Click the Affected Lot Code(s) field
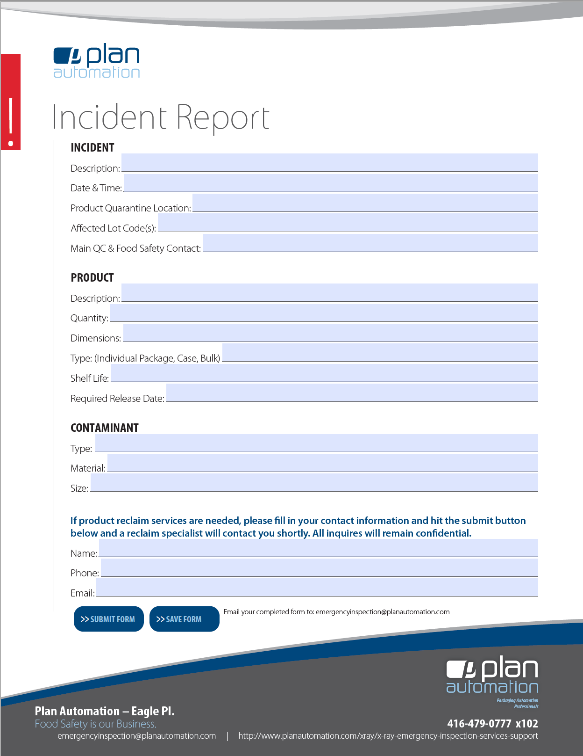The width and height of the screenshot is (583, 756). click(348, 223)
